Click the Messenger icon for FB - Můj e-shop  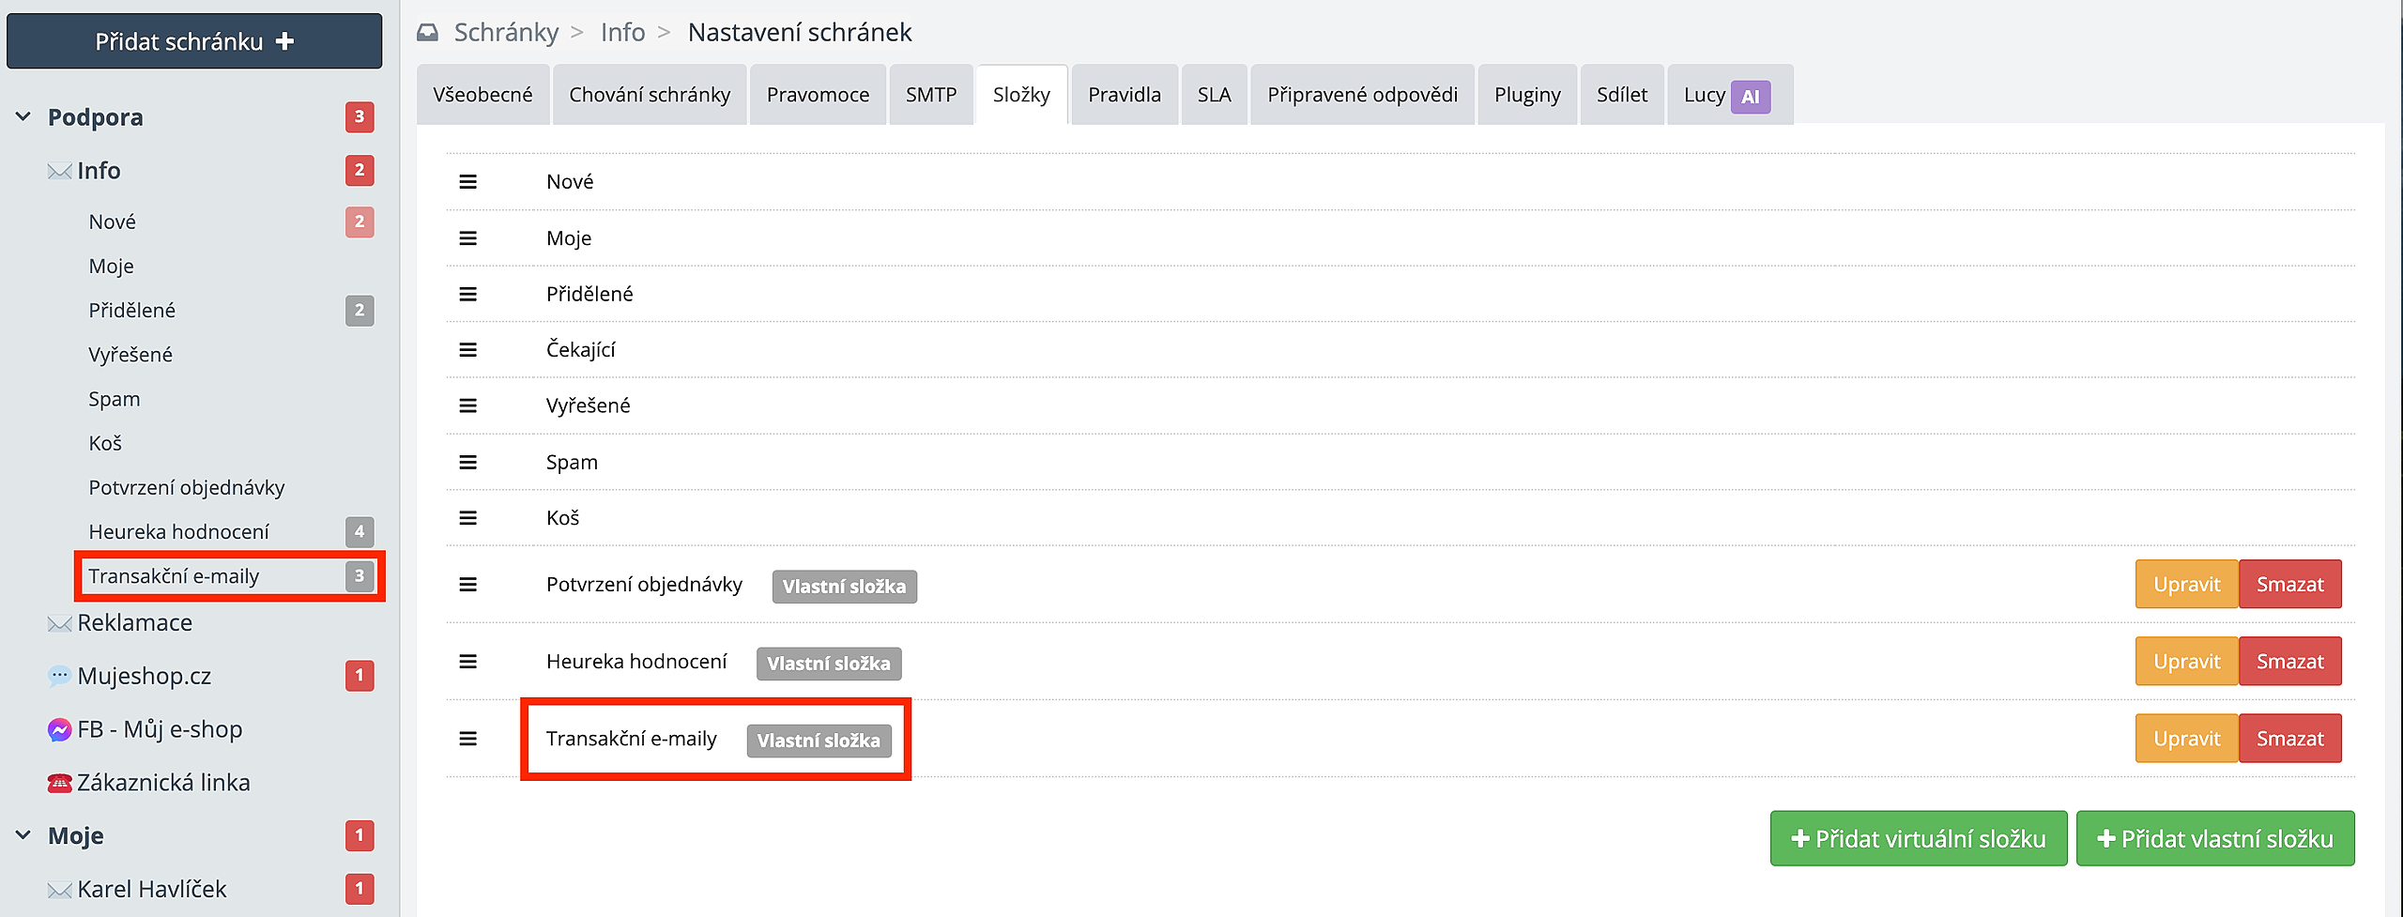coord(59,729)
